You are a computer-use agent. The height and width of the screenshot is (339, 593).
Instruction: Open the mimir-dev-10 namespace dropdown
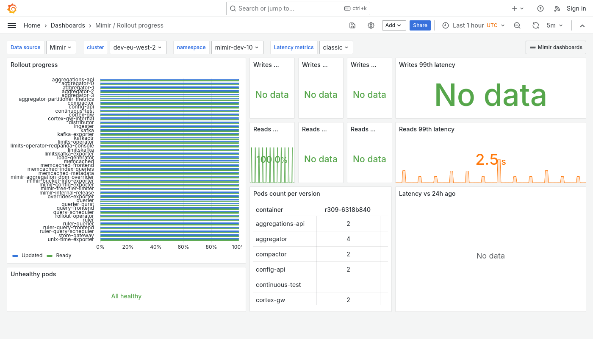(237, 47)
